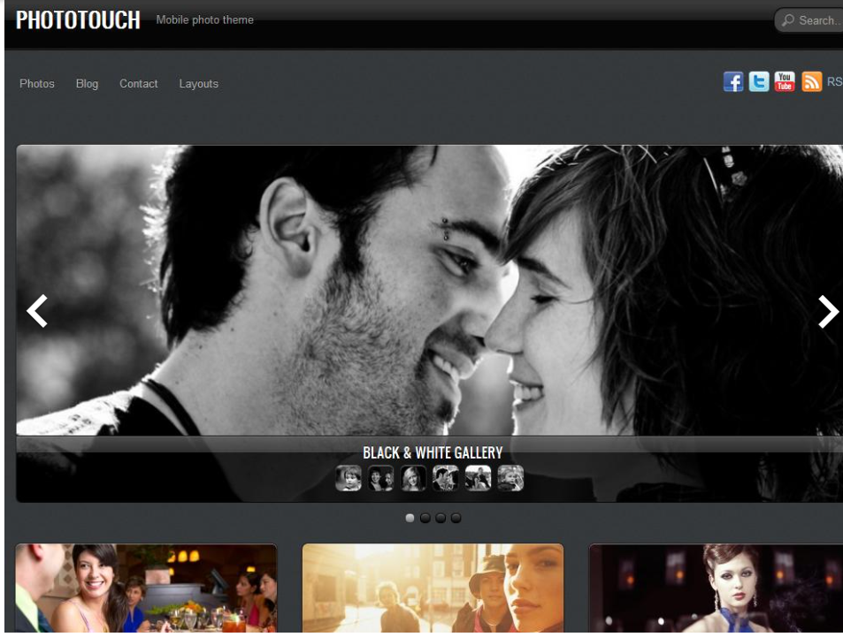
Task: Select the third slider pagination dot
Action: click(x=441, y=518)
